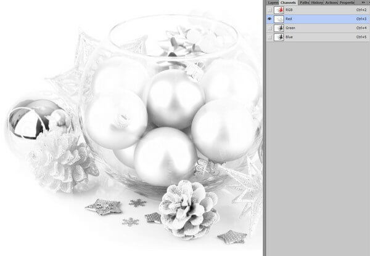Click the Green channel thumbnail

tap(279, 28)
